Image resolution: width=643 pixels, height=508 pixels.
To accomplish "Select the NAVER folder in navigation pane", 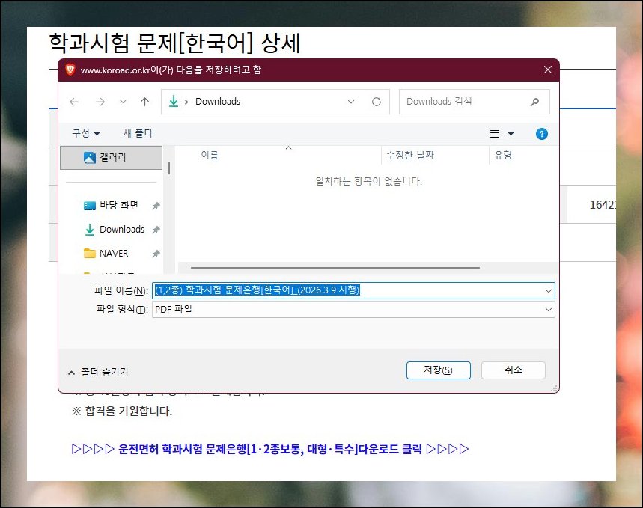I will point(106,254).
